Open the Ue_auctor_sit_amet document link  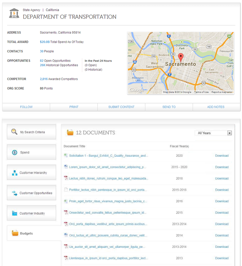pos(107,247)
